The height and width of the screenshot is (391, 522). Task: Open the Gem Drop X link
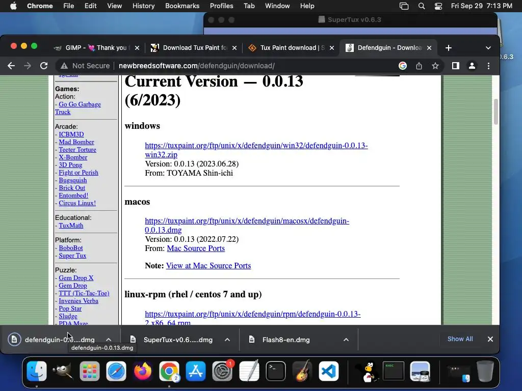pyautogui.click(x=76, y=278)
